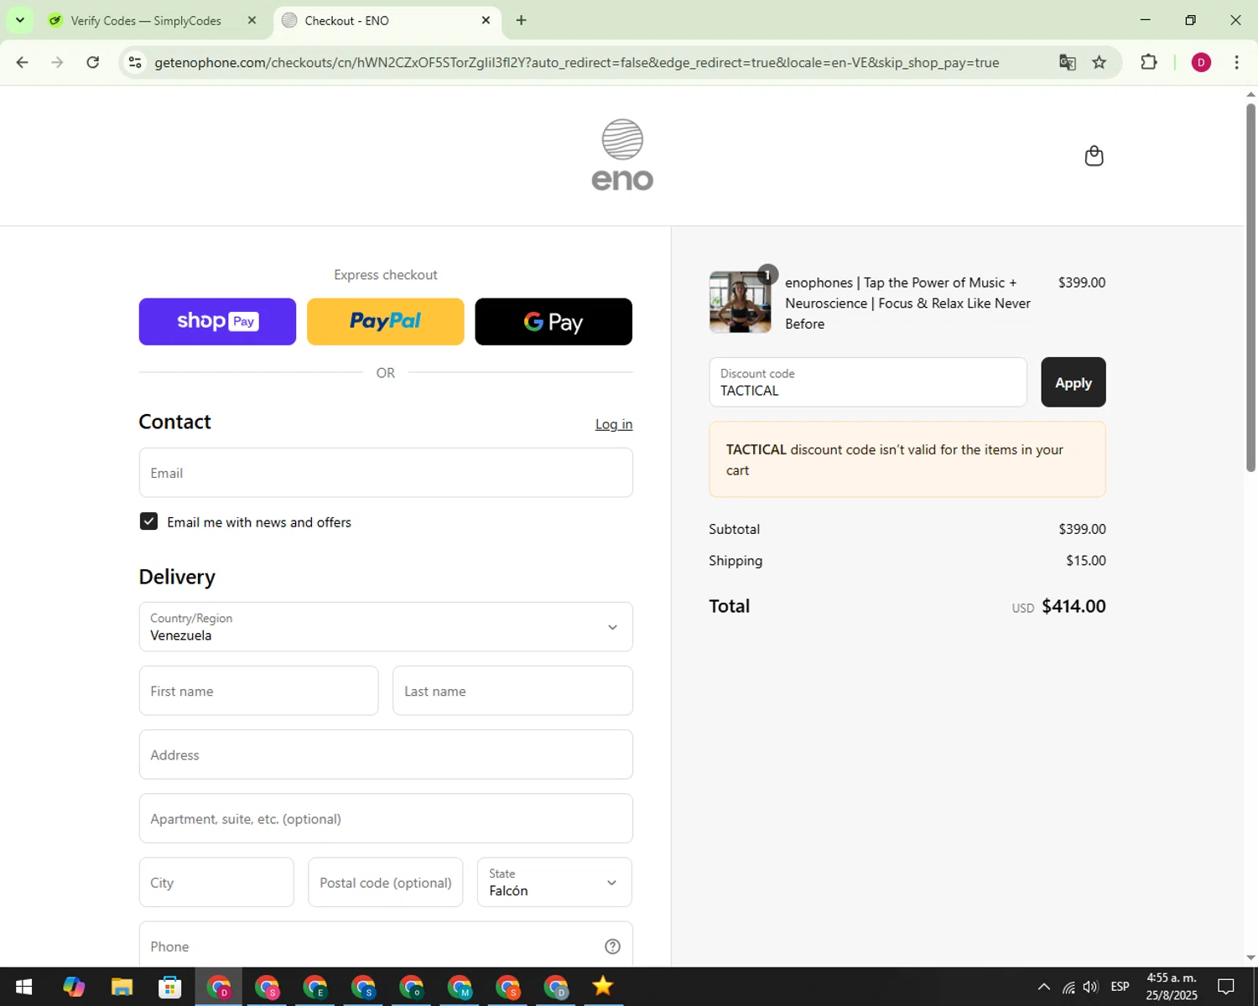Click the first Chrome taskbar icon labeled D
This screenshot has width=1258, height=1006.
pos(219,987)
